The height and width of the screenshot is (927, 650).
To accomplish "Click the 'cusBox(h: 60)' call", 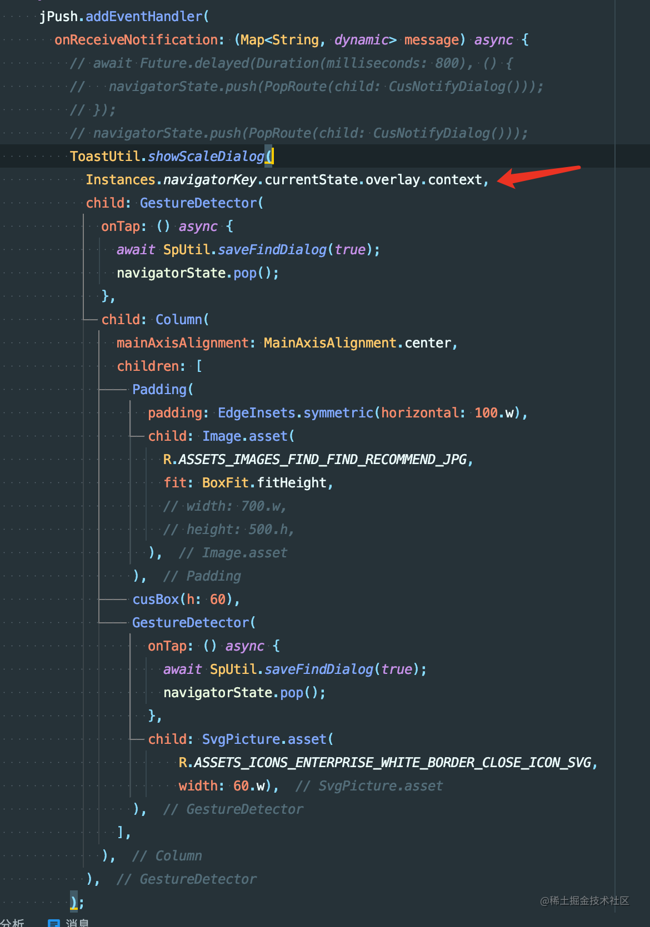I will tap(183, 599).
